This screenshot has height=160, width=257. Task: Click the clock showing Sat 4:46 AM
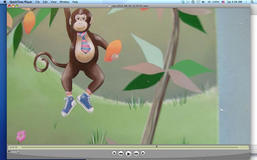[x=234, y=2]
